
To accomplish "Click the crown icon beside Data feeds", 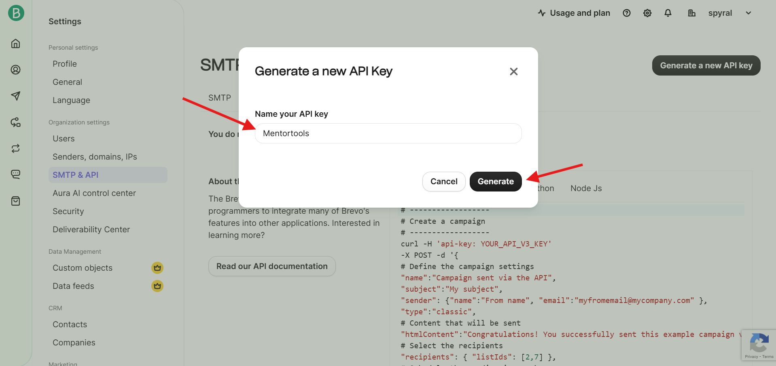I will click(157, 286).
